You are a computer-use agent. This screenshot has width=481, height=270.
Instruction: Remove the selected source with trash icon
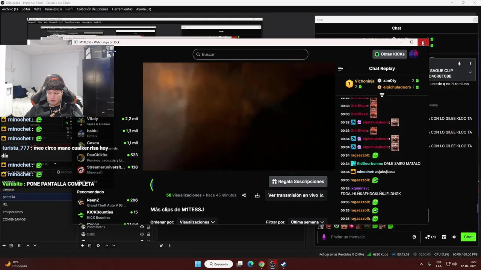pyautogui.click(x=90, y=246)
